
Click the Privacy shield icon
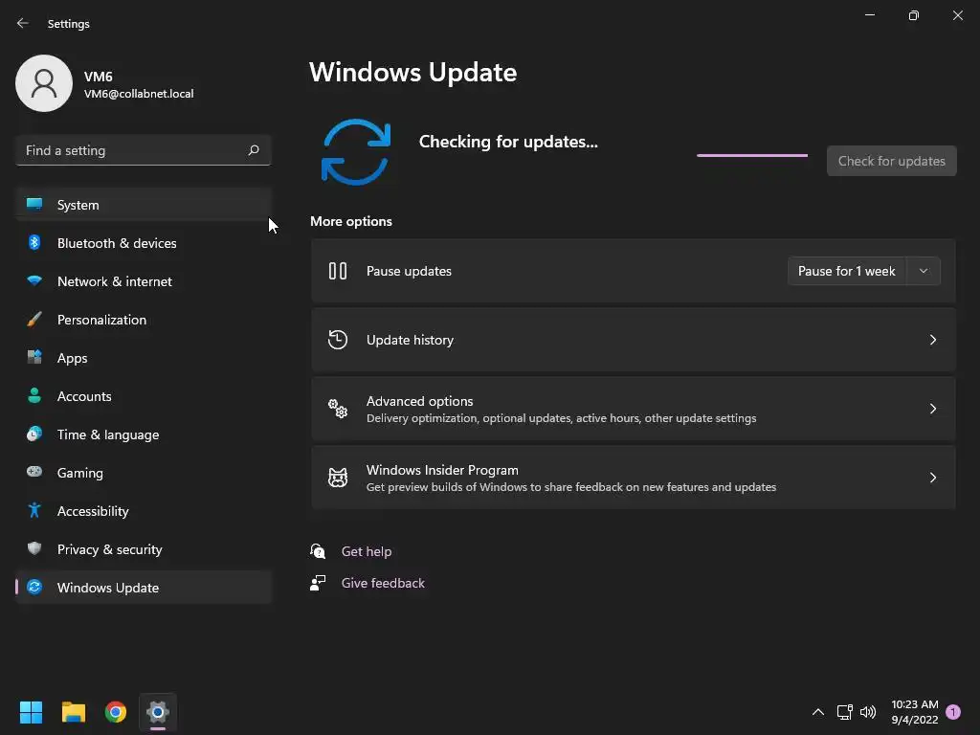click(x=34, y=548)
